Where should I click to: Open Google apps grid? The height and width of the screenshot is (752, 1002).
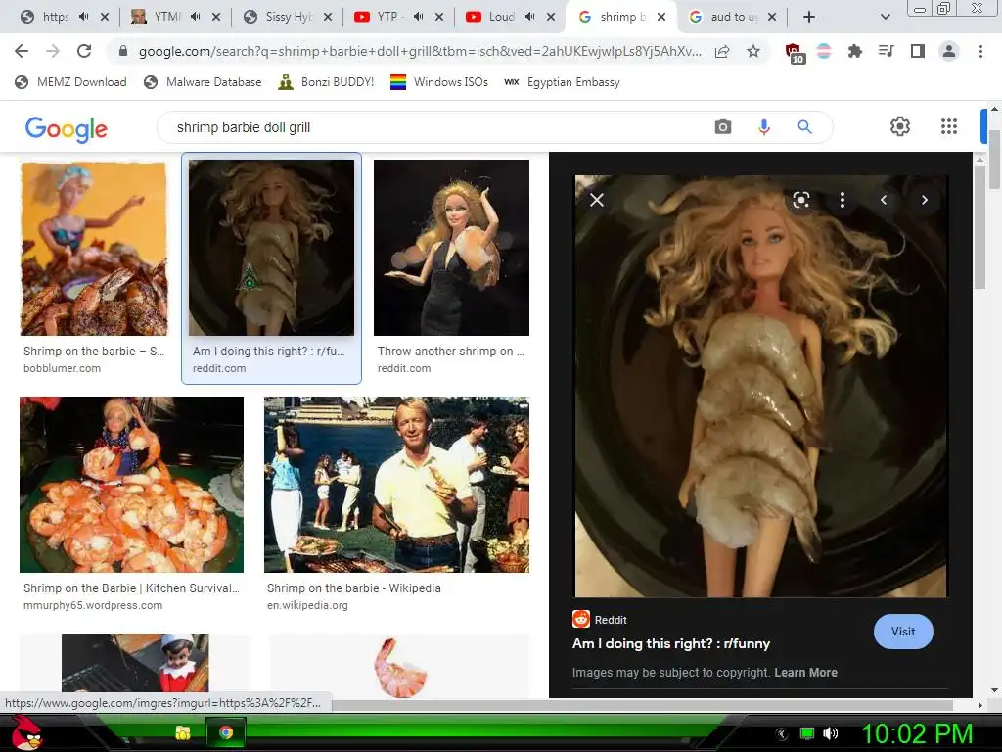click(x=949, y=126)
